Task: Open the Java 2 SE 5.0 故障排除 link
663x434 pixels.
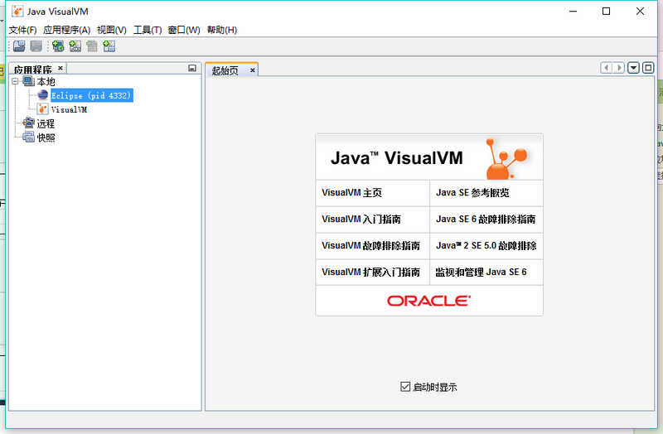Action: 486,245
